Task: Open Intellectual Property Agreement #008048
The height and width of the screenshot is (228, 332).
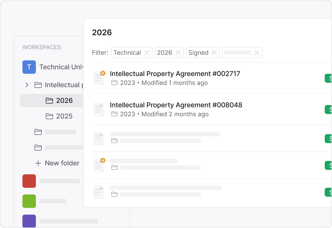Action: coord(176,105)
